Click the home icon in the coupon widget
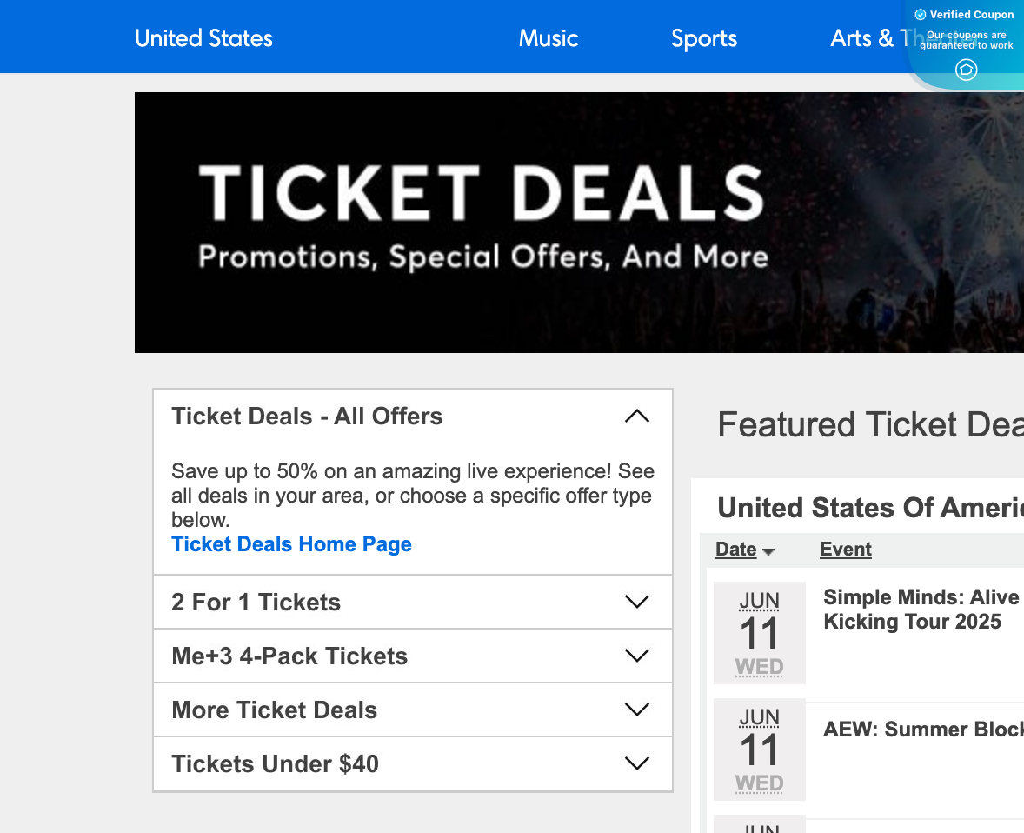 point(966,70)
